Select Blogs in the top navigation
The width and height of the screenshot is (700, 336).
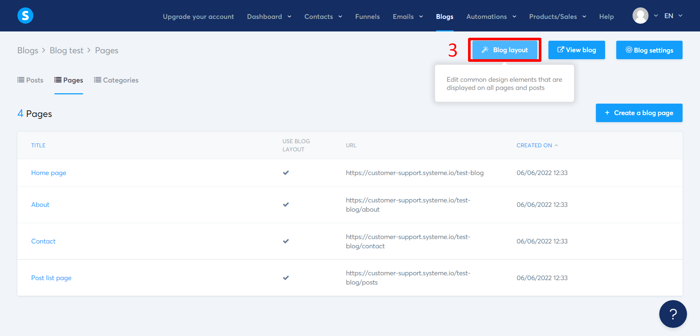pos(445,16)
